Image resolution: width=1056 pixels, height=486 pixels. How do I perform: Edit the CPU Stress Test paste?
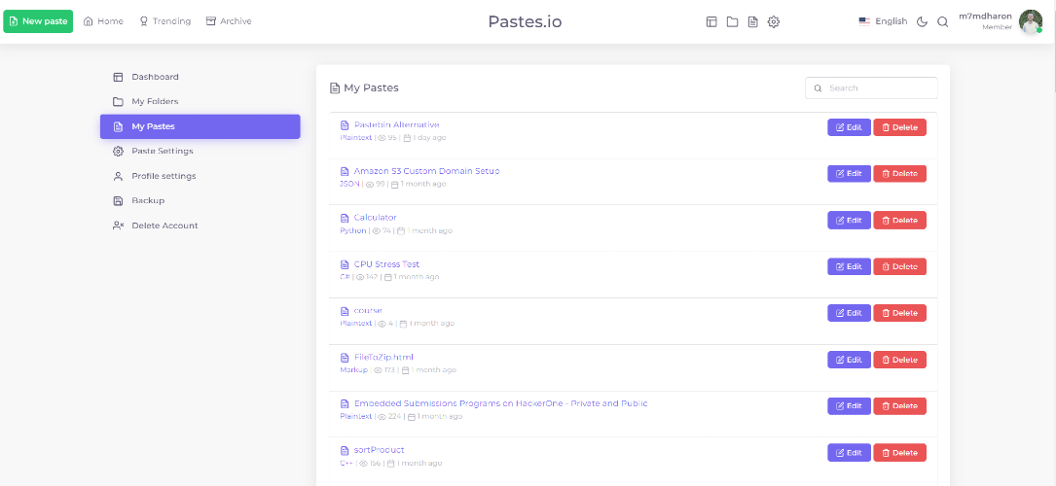point(849,267)
